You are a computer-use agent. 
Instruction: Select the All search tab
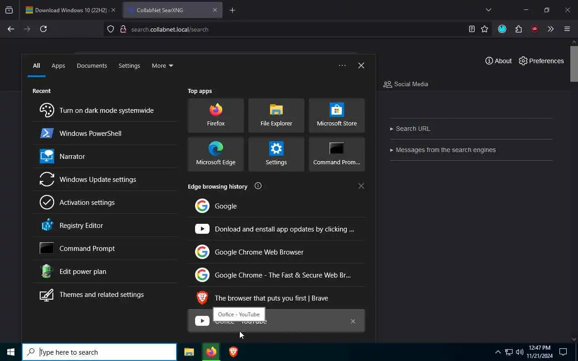36,65
